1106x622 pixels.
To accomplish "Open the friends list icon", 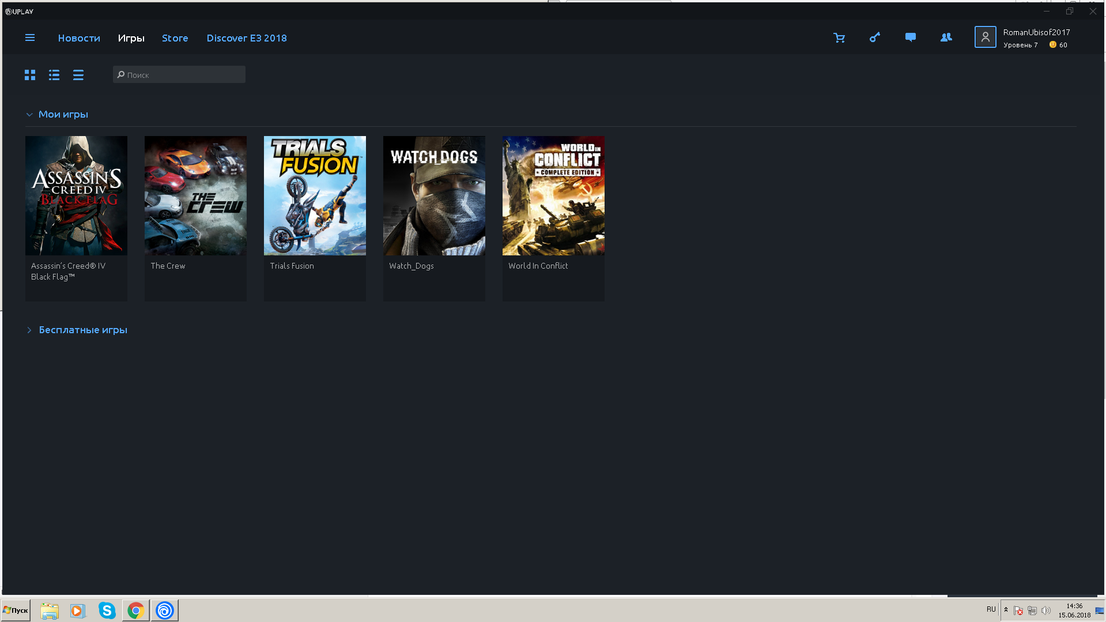I will (x=946, y=37).
